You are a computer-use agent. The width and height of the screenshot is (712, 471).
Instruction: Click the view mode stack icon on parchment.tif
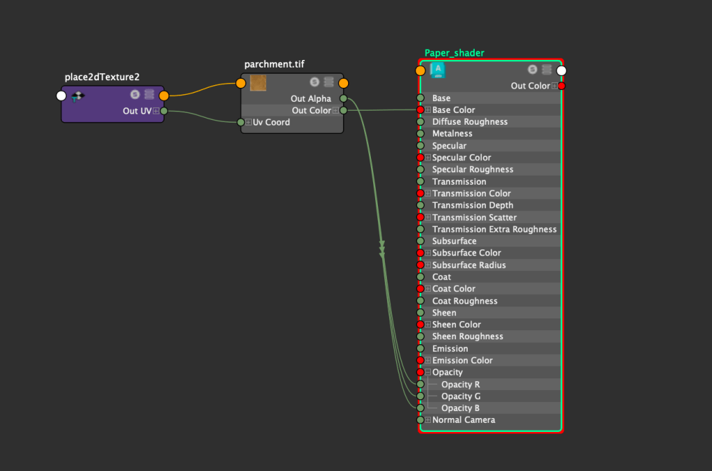(x=329, y=83)
